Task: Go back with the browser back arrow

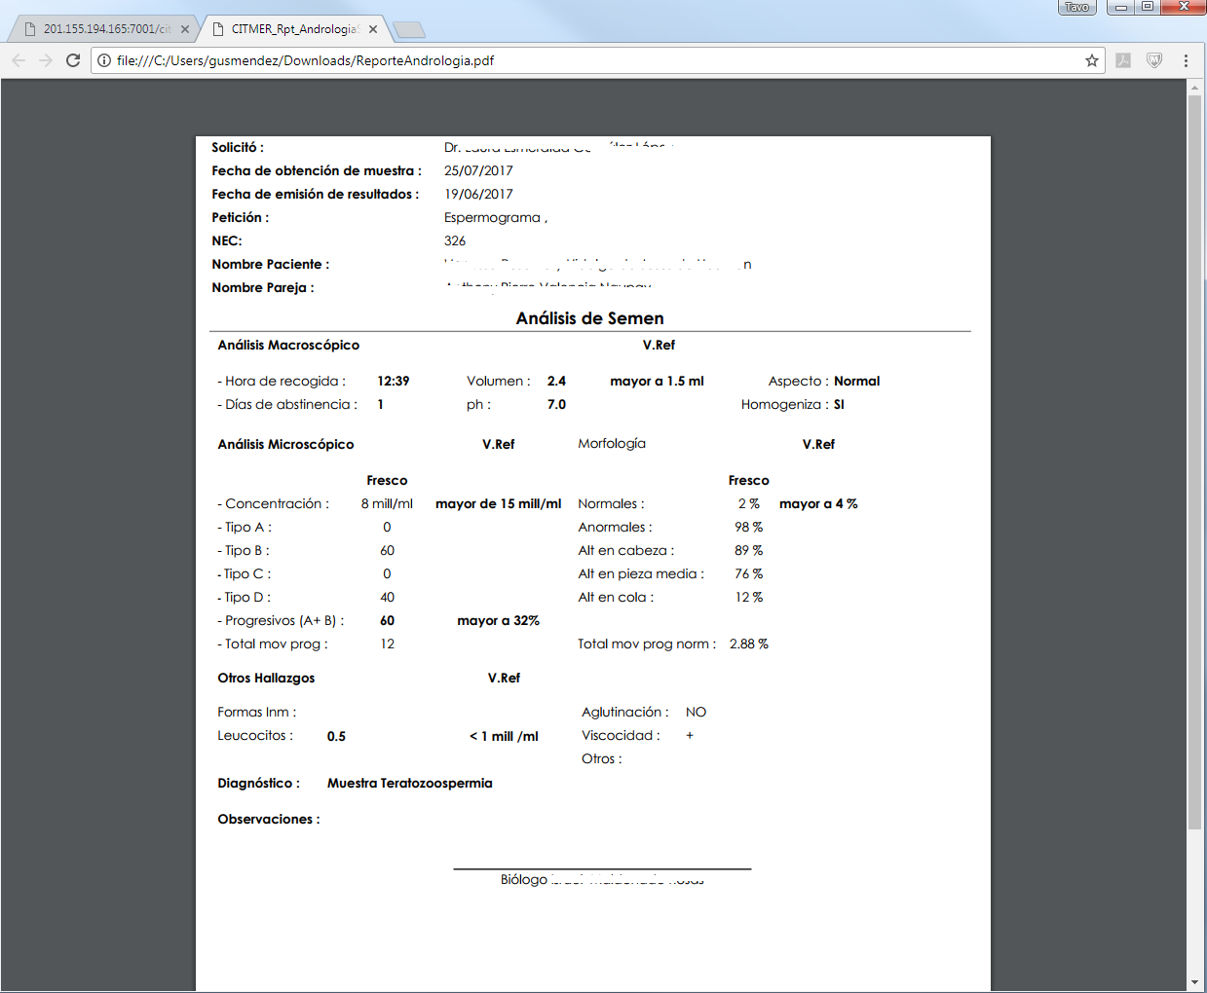Action: click(x=19, y=60)
